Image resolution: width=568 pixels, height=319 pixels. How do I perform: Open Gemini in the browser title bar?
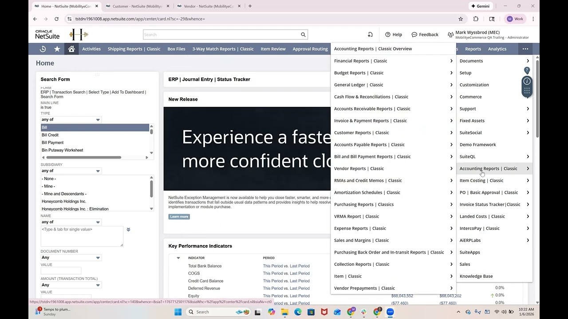pos(481,6)
